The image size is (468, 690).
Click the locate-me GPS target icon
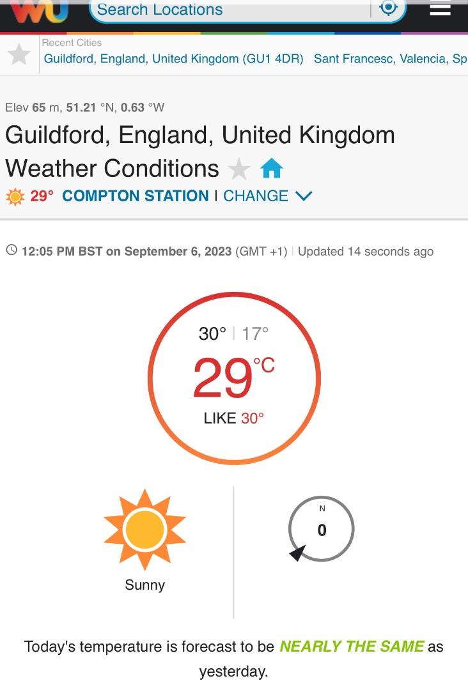[389, 7]
